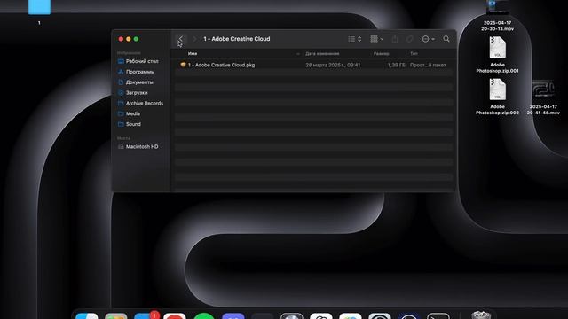Open Документы in the Finder sidebar
The width and height of the screenshot is (568, 319).
[136, 82]
